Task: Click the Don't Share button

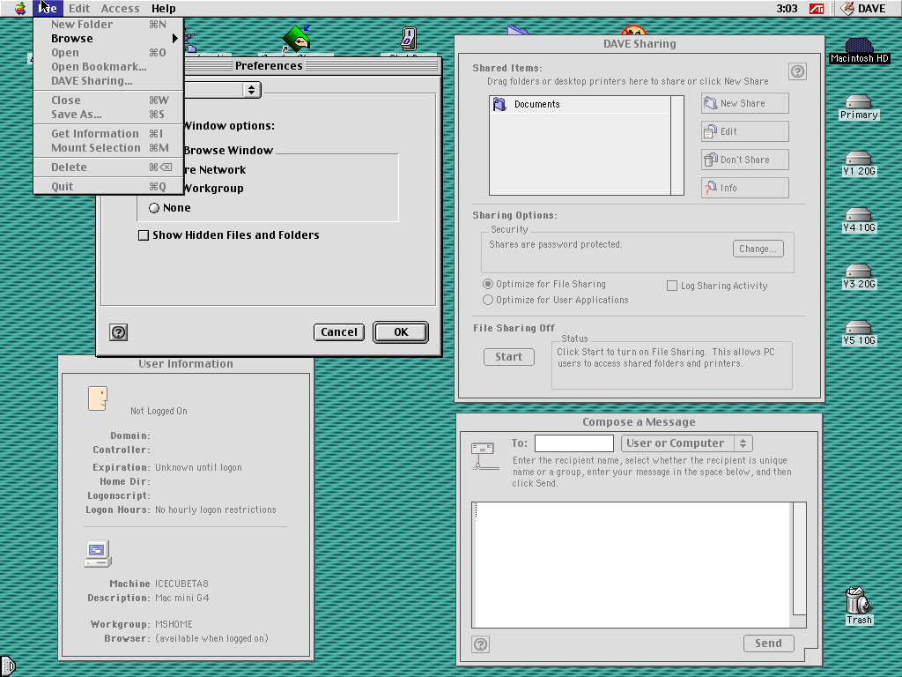Action: tap(745, 160)
